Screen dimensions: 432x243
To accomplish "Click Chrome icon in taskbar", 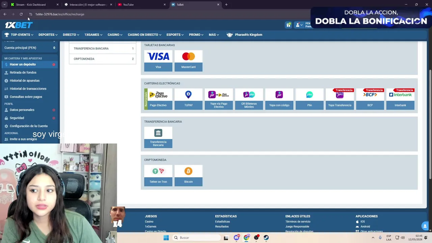I will 246,238.
